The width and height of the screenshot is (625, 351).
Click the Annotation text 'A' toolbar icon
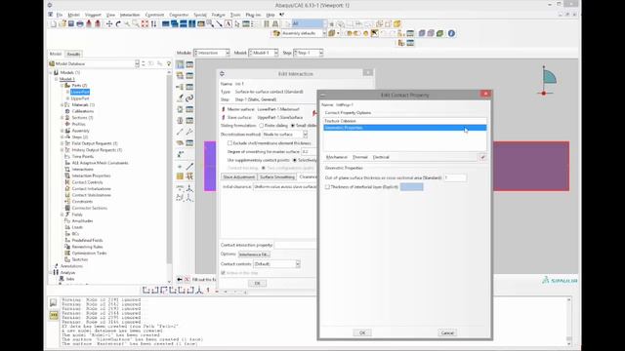[228, 24]
